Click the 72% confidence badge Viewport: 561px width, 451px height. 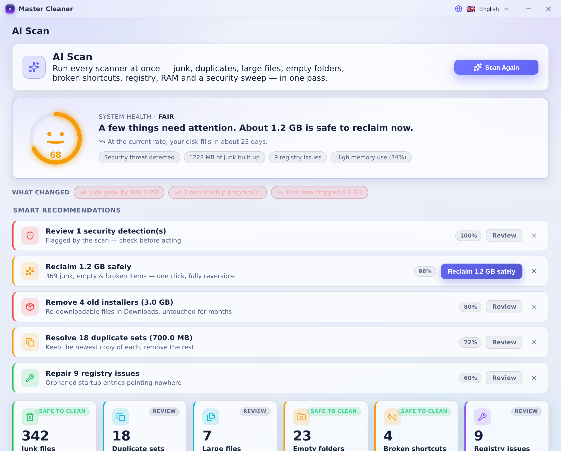tap(470, 343)
